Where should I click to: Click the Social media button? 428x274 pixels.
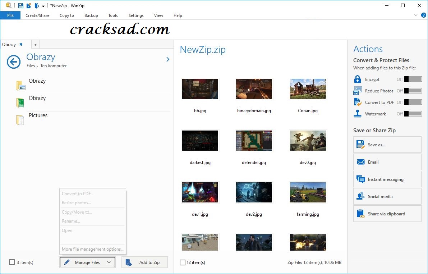[x=387, y=196]
